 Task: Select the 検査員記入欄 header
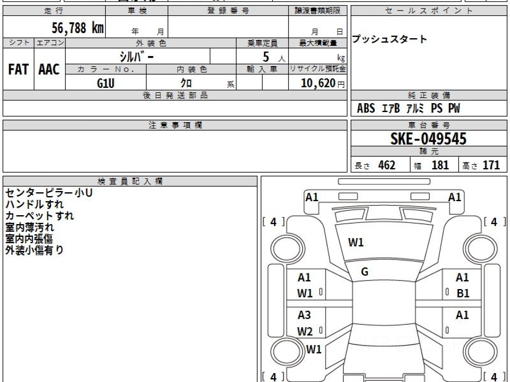(130, 181)
